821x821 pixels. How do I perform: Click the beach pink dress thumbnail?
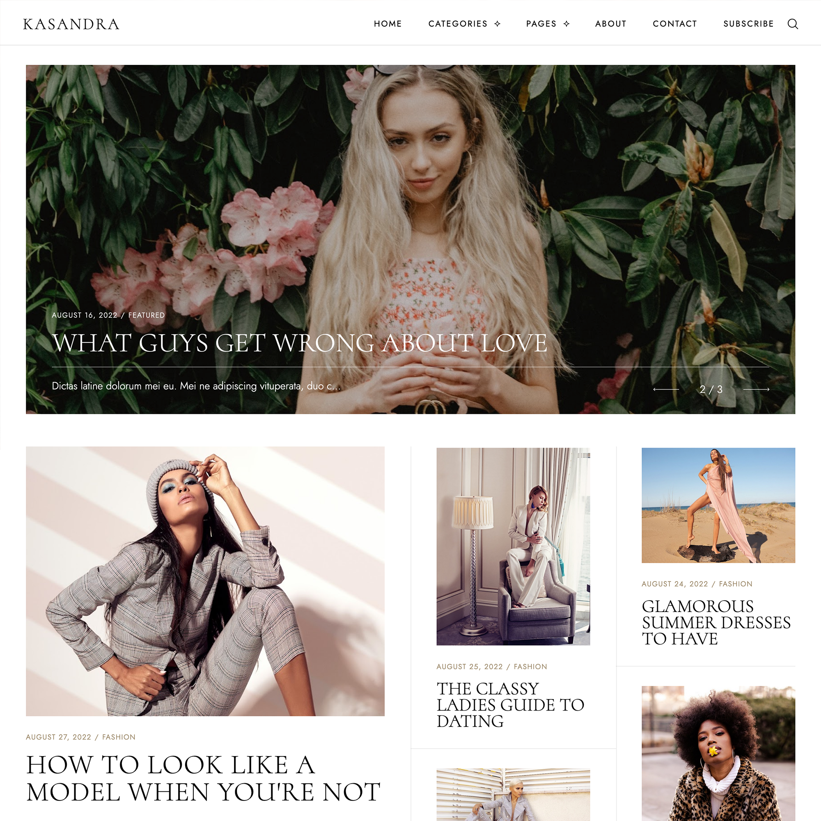click(718, 505)
